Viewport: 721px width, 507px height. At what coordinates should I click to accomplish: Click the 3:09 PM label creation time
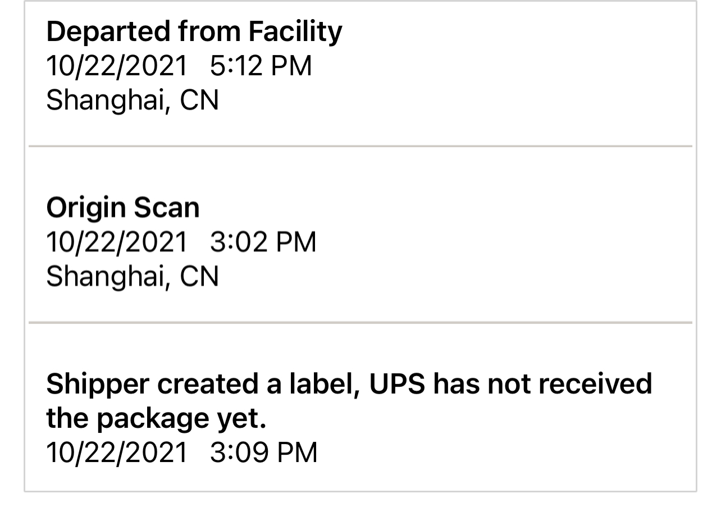click(x=264, y=453)
